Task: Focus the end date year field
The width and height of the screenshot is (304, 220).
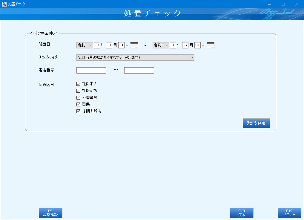Action: click(x=173, y=45)
